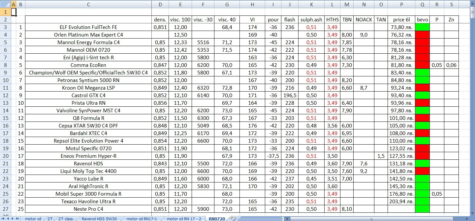Select row 8 header
Image resolution: width=475 pixels, height=221 pixels.
click(5, 65)
